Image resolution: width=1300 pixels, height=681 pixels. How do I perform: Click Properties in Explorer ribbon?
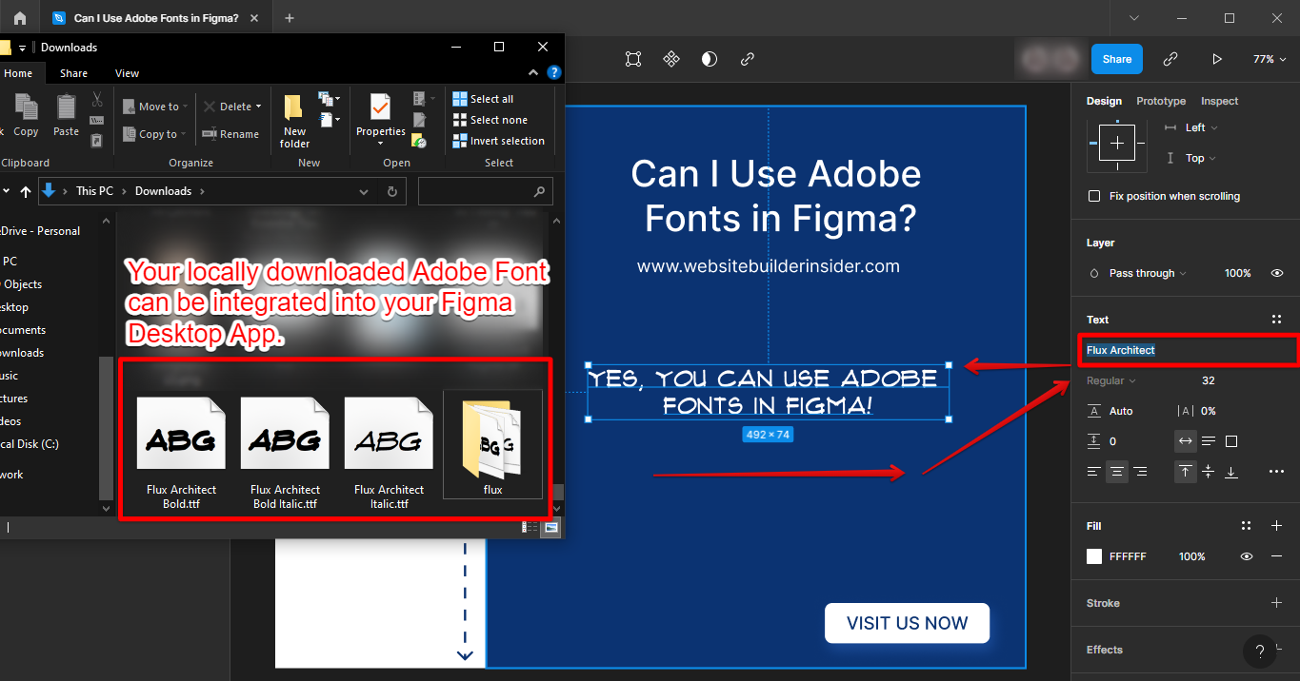point(381,120)
